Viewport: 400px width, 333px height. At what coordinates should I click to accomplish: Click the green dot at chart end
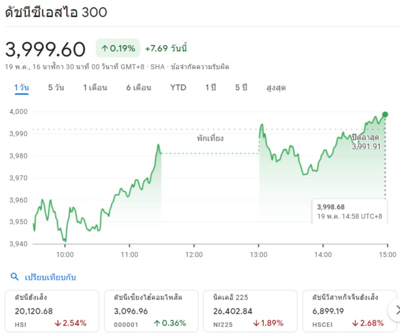pyautogui.click(x=385, y=115)
